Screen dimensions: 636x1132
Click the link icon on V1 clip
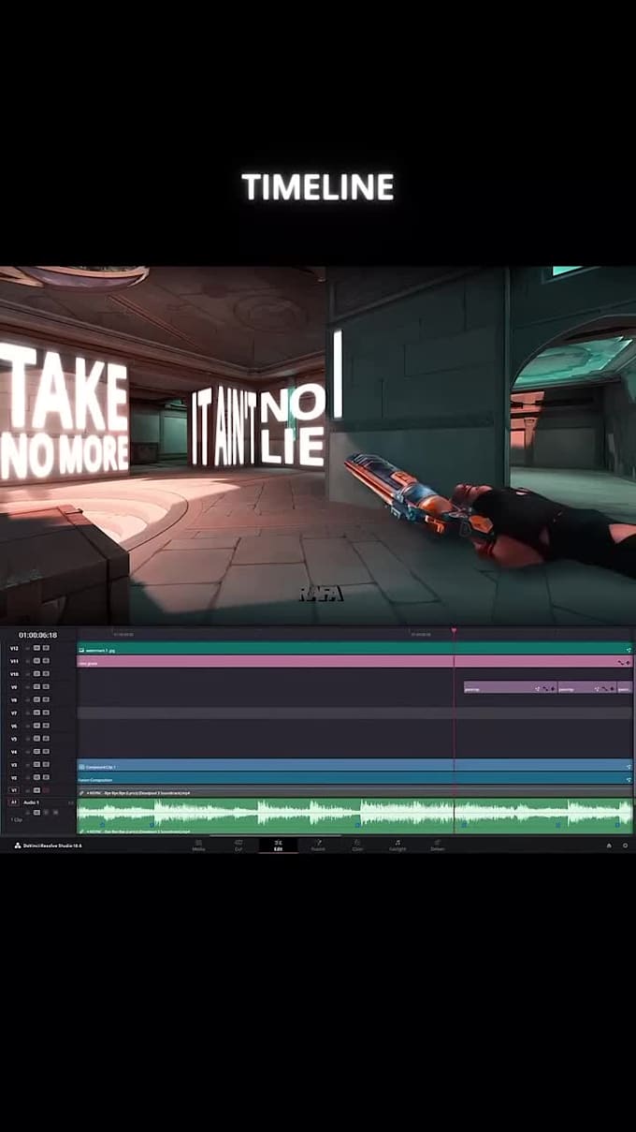(x=82, y=792)
